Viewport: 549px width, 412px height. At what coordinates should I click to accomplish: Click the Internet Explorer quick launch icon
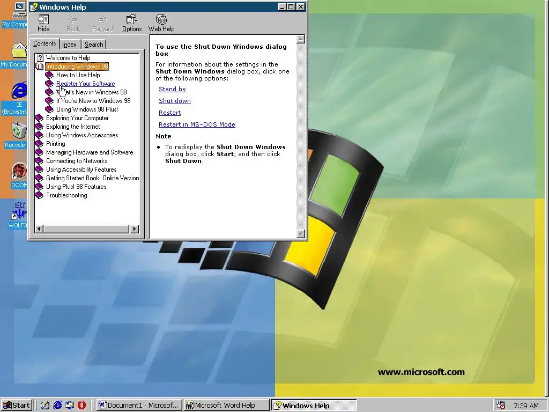(57, 406)
